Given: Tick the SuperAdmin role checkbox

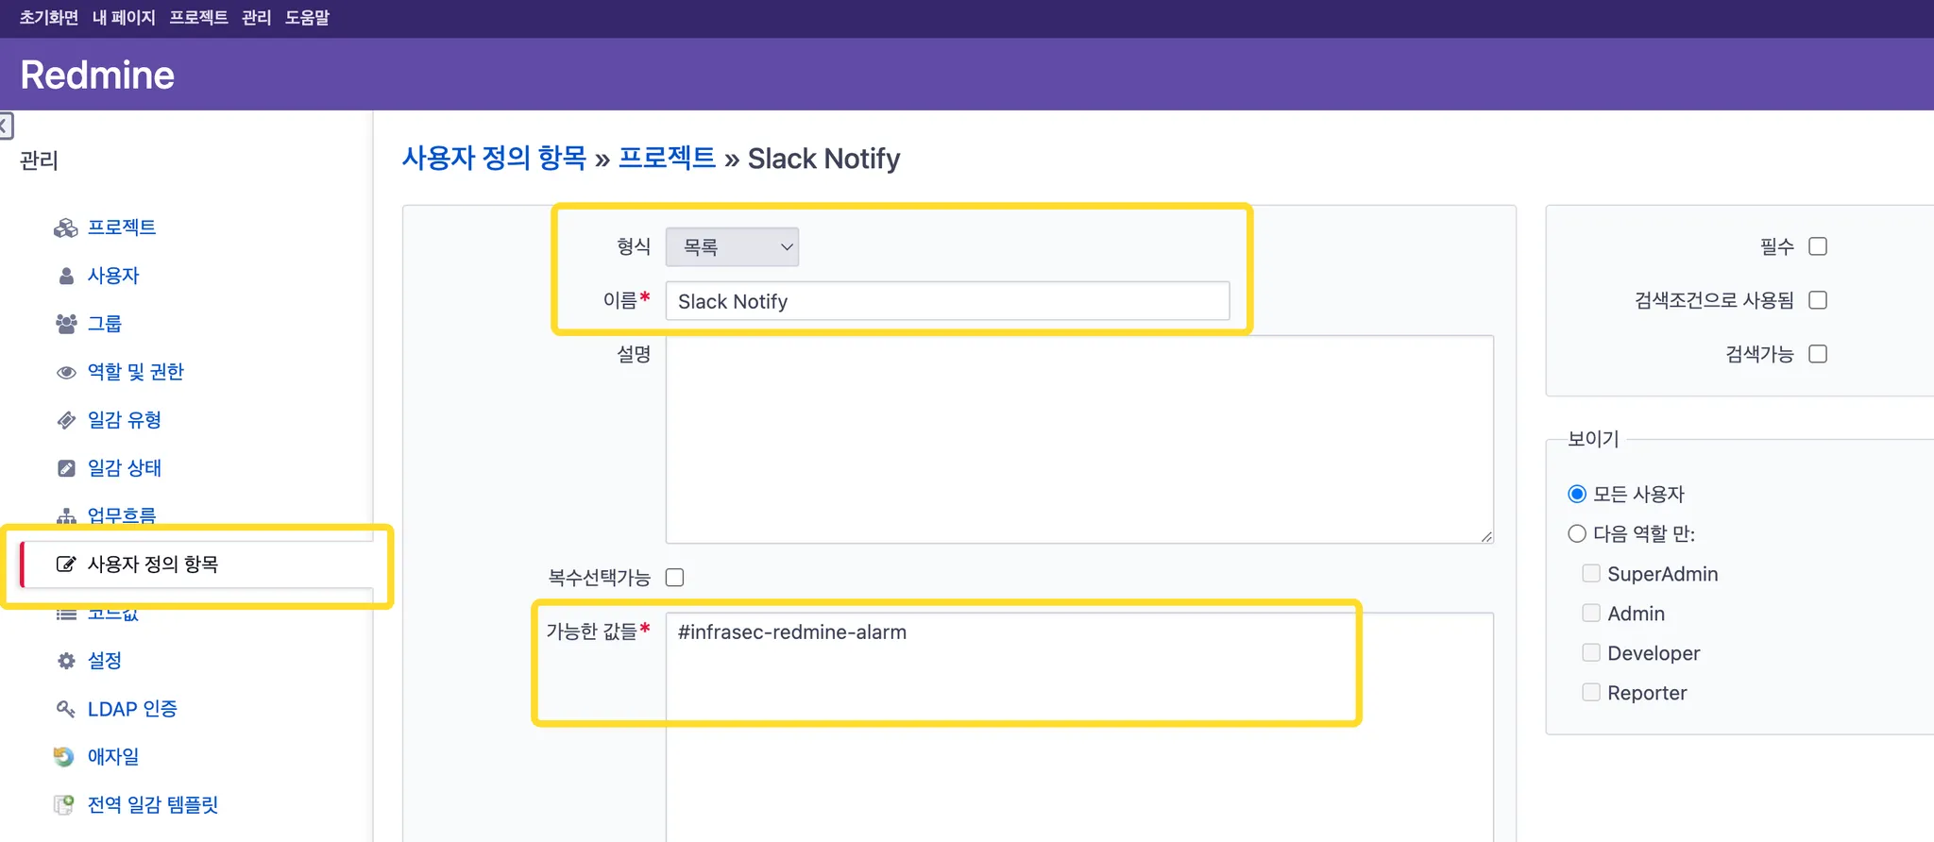Looking at the screenshot, I should (x=1591, y=574).
